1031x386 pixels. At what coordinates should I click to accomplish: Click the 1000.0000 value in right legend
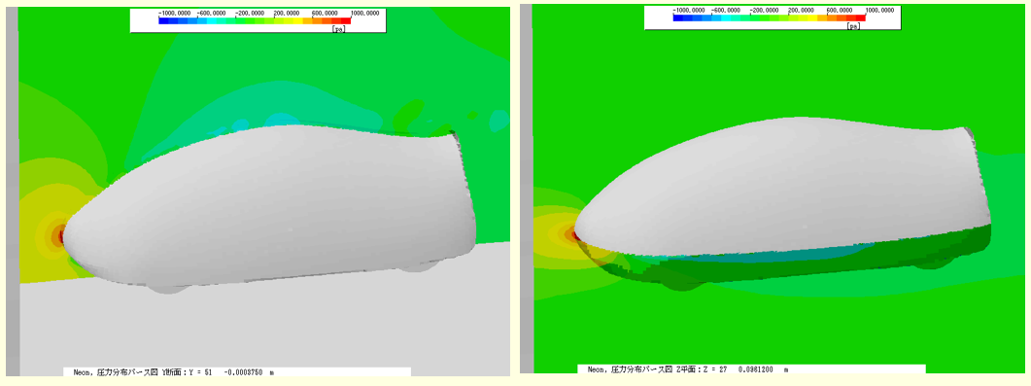[879, 11]
